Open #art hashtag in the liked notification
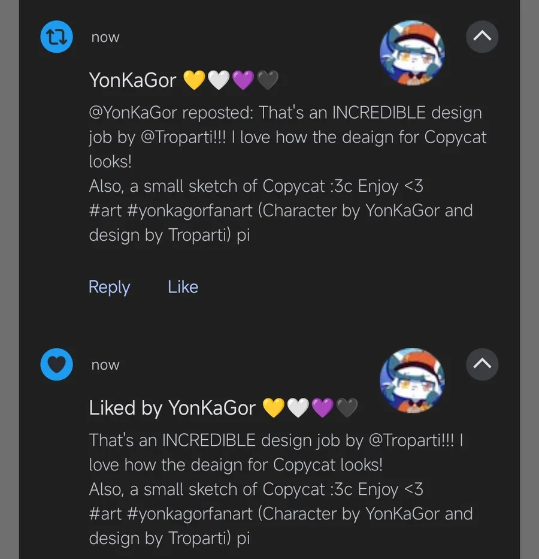This screenshot has width=539, height=559. [x=106, y=514]
